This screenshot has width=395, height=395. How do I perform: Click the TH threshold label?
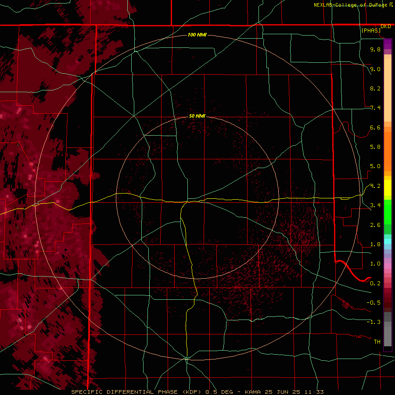coord(377,342)
